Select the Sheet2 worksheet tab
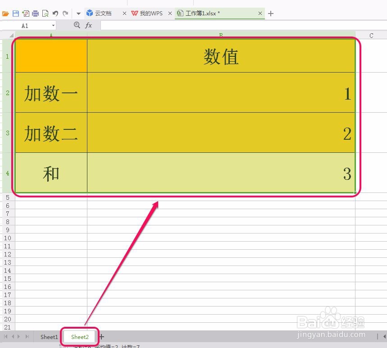Viewport: 387px width, 348px height. pos(79,337)
